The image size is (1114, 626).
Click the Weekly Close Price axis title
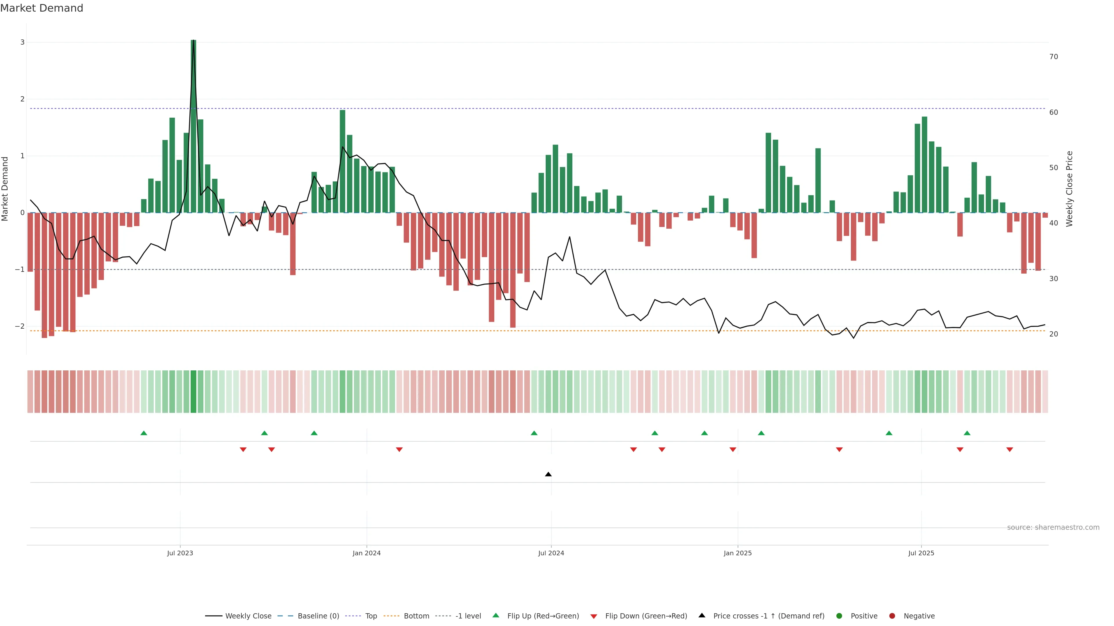pos(1069,189)
